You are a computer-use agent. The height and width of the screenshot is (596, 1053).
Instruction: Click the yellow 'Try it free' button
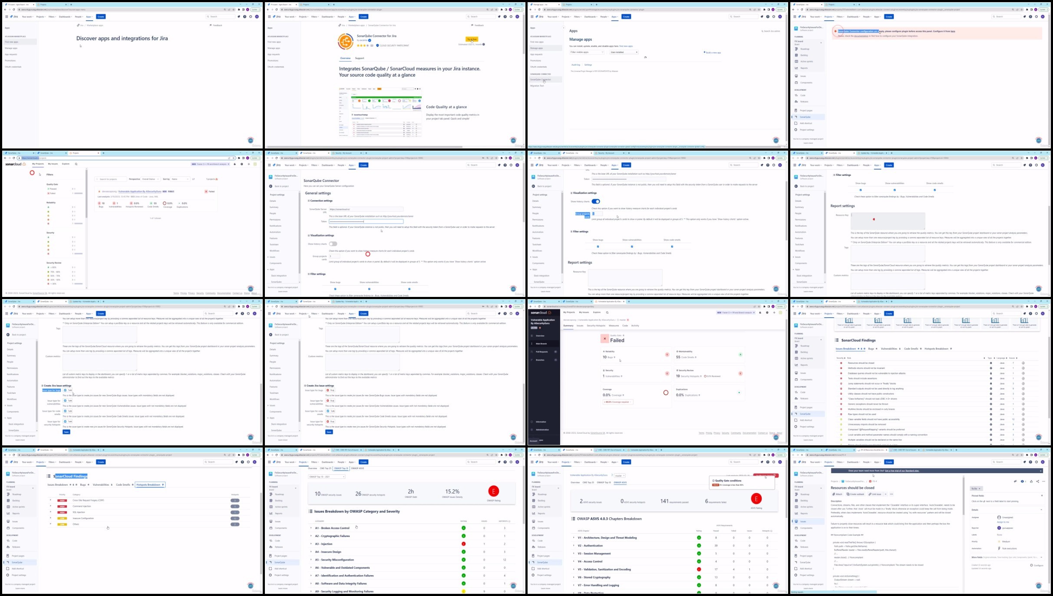coord(472,39)
